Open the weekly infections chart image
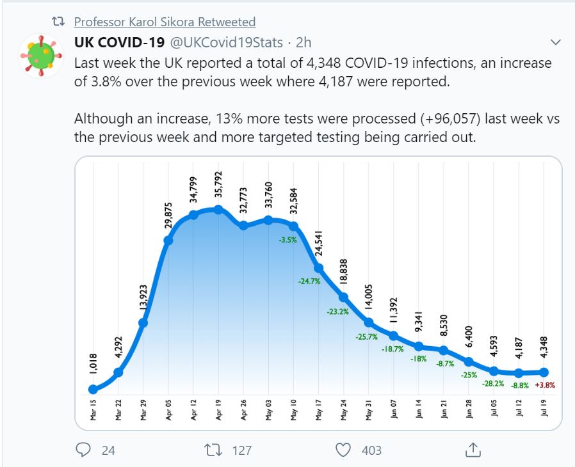Screen dimensions: 575x467 click(318, 293)
